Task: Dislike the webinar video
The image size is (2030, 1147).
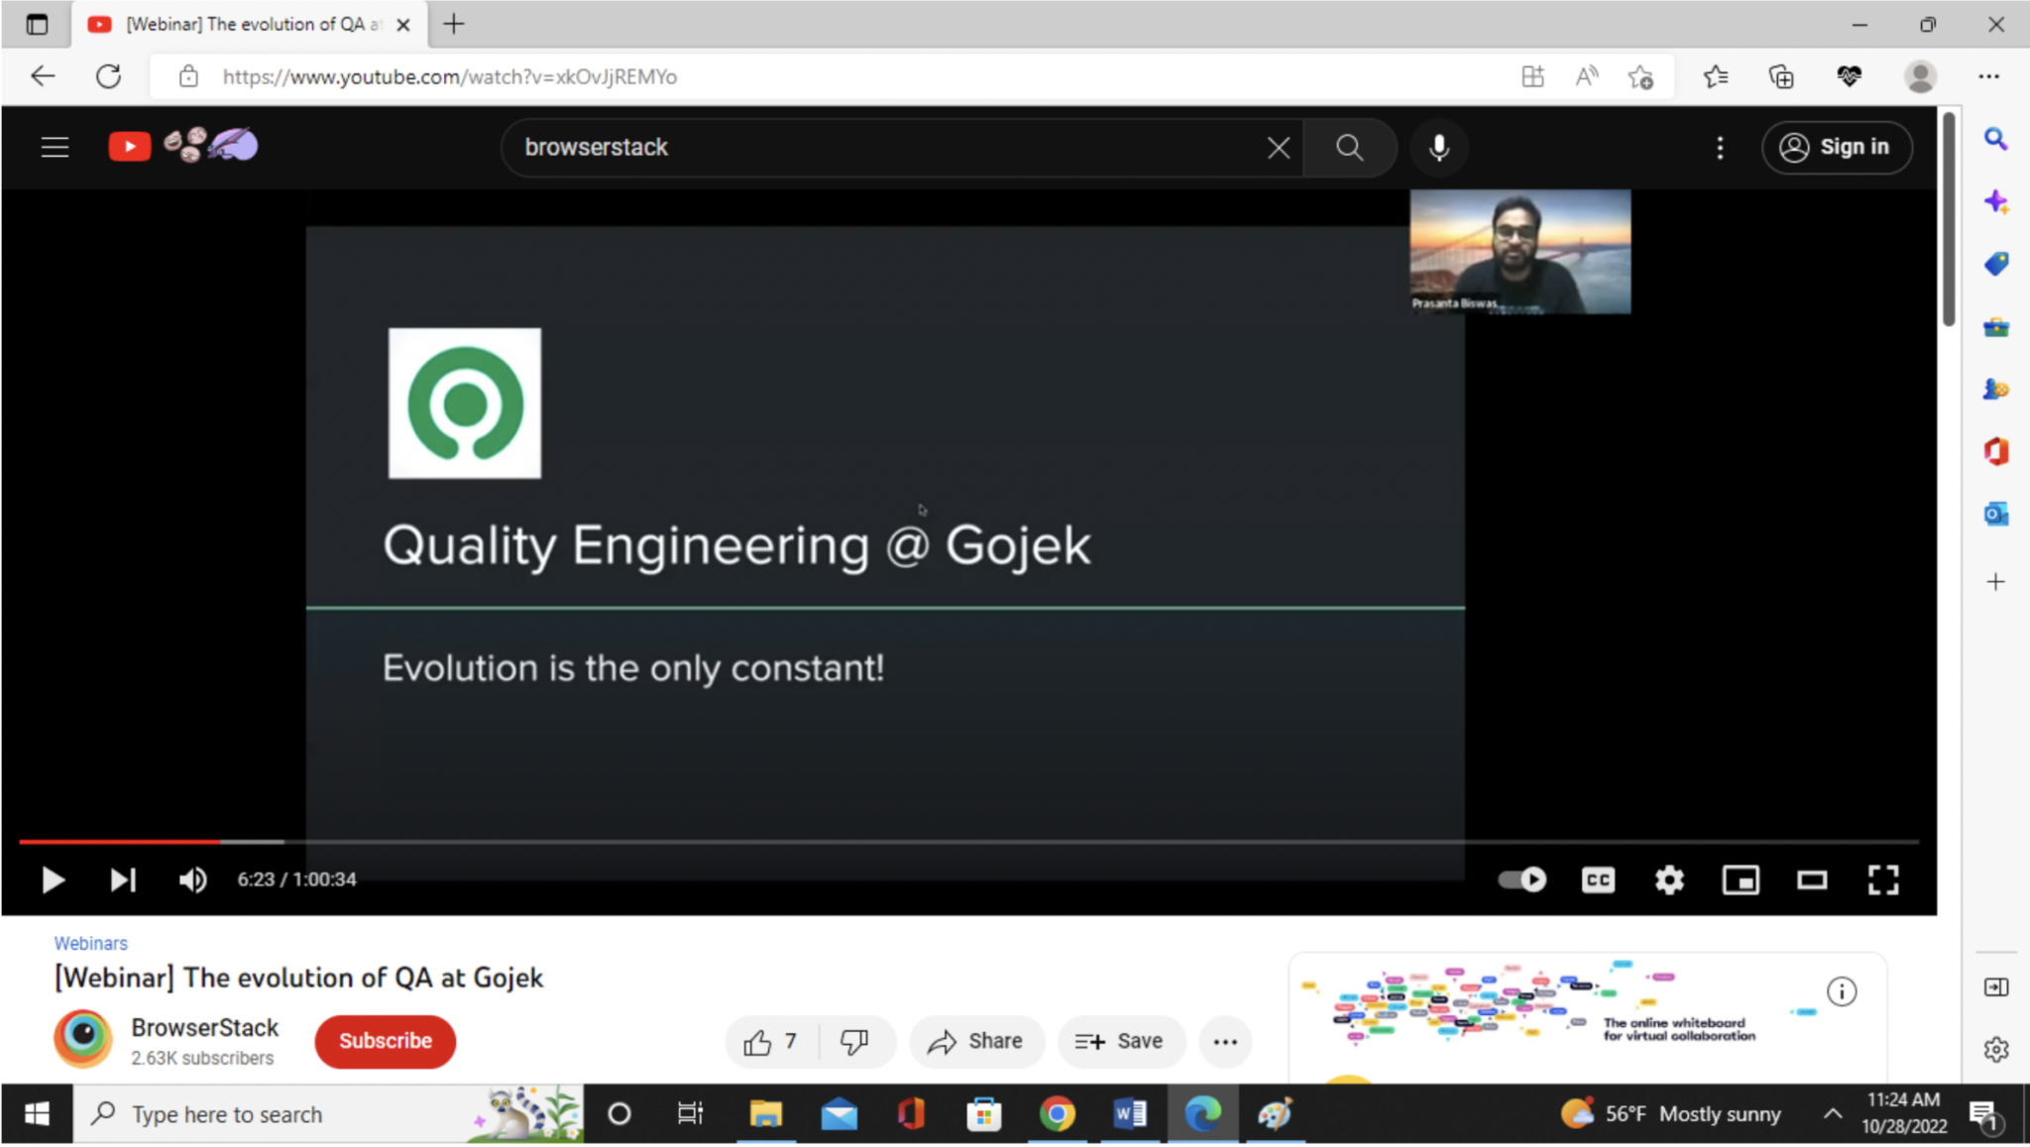Action: [854, 1042]
